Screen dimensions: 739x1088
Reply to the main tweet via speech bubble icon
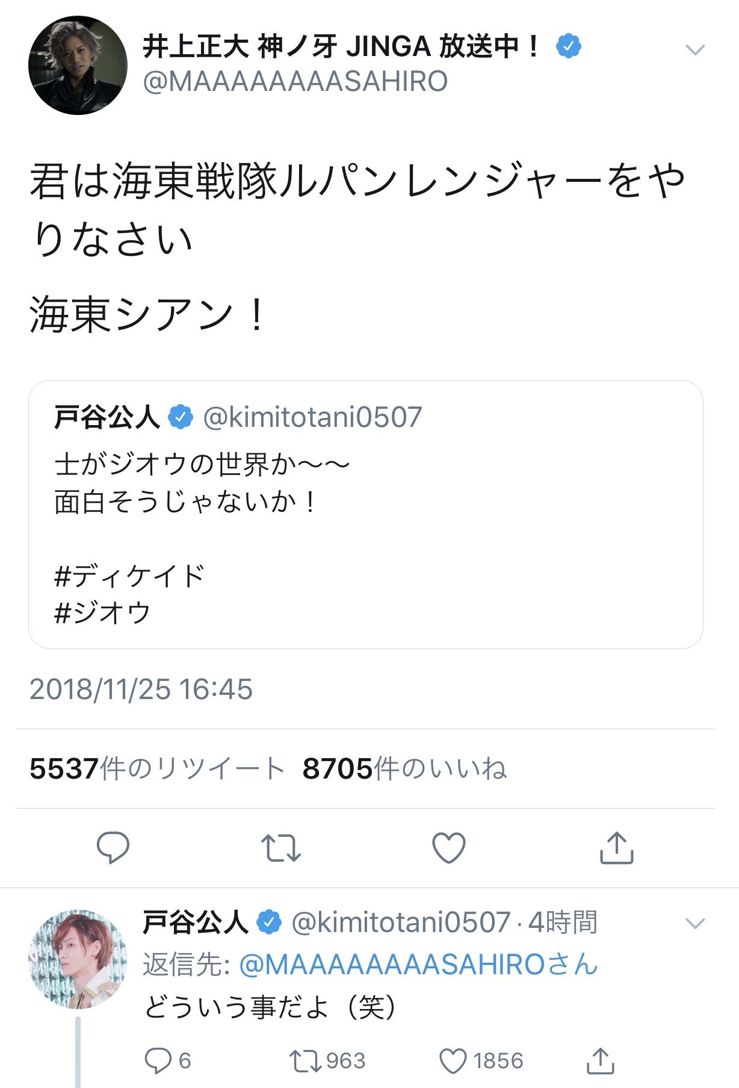point(113,848)
